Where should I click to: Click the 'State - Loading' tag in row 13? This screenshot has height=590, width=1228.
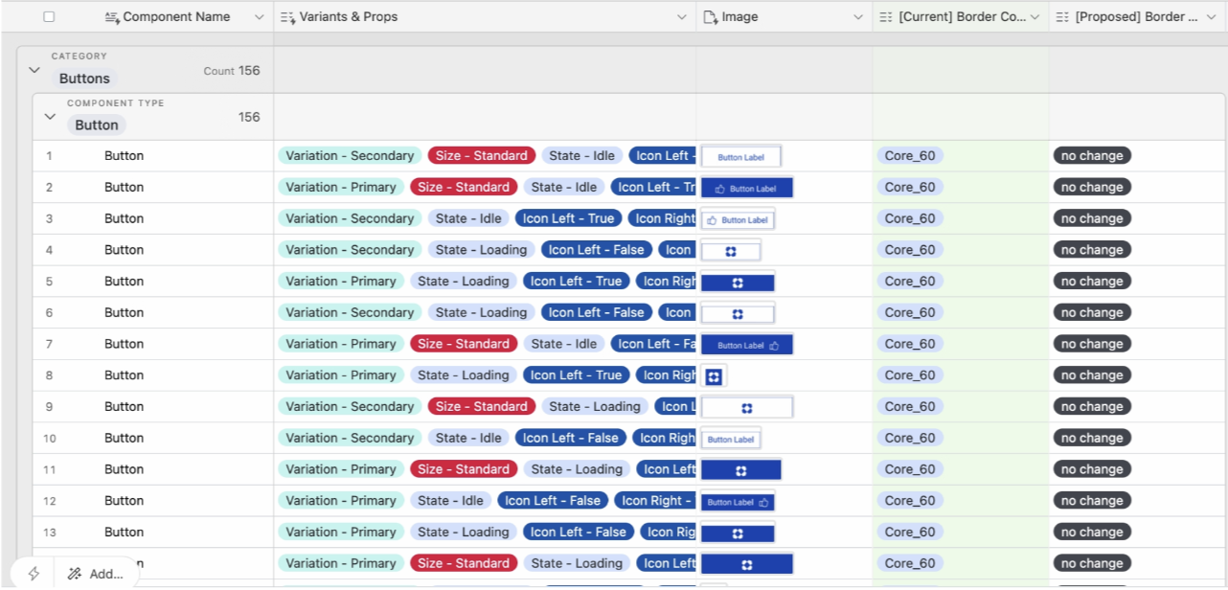click(464, 532)
